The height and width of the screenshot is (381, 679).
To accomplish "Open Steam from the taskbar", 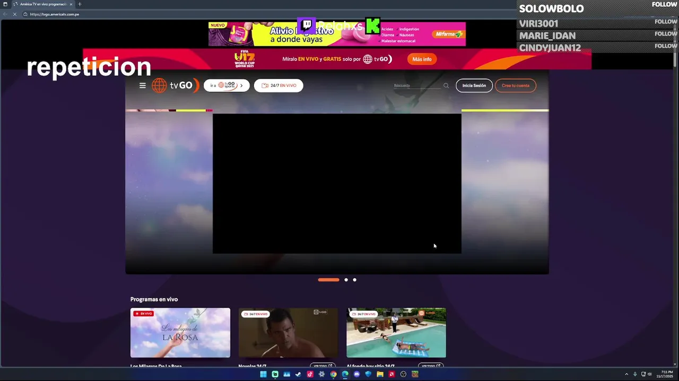I will [x=298, y=374].
